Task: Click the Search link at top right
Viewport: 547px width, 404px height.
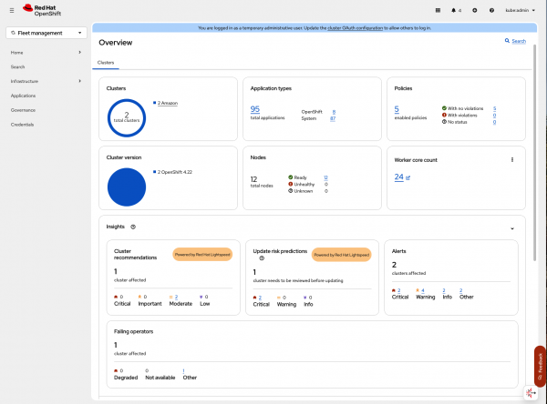Action: (x=519, y=41)
